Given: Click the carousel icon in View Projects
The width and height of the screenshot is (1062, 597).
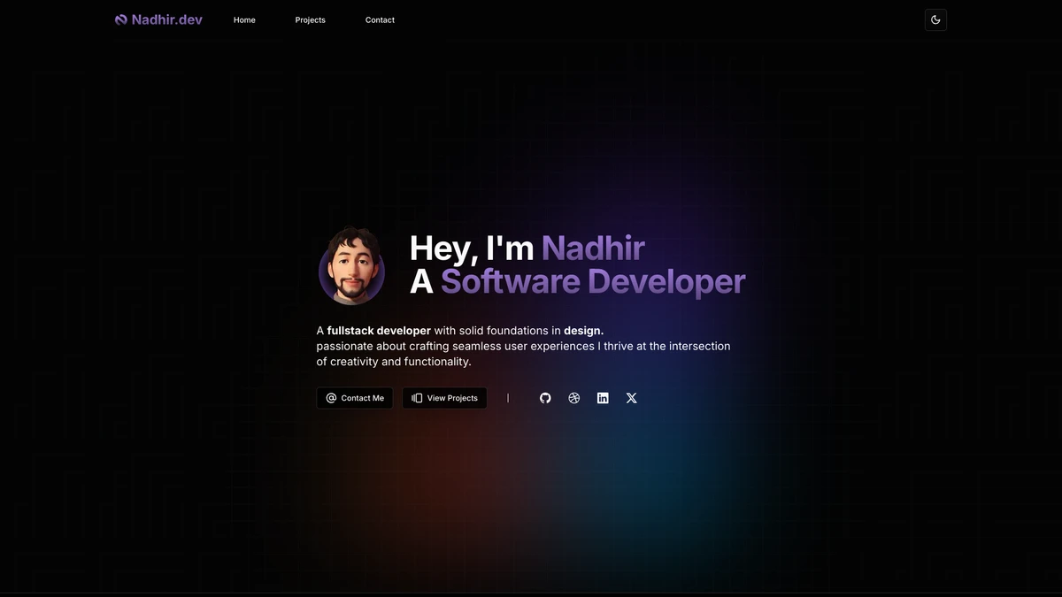Looking at the screenshot, I should click(417, 398).
